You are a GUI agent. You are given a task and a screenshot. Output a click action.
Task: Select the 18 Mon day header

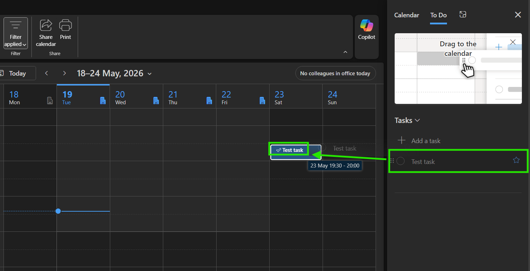(30, 96)
